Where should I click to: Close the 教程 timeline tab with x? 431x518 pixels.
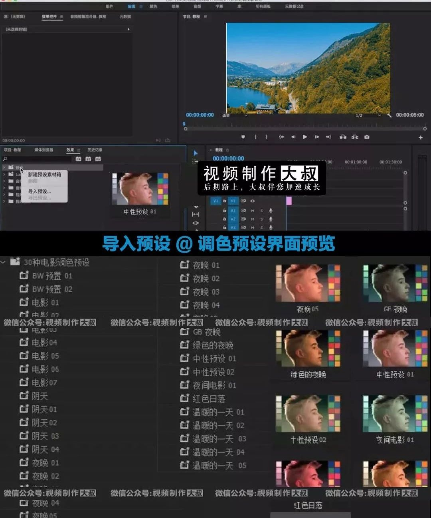[211, 150]
